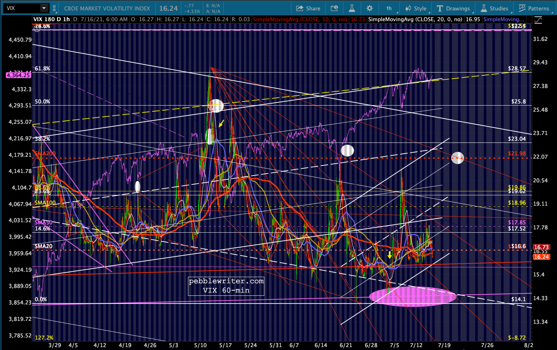Expand the VIX symbol dropdown arrow
This screenshot has width=557, height=350.
[x=44, y=8]
